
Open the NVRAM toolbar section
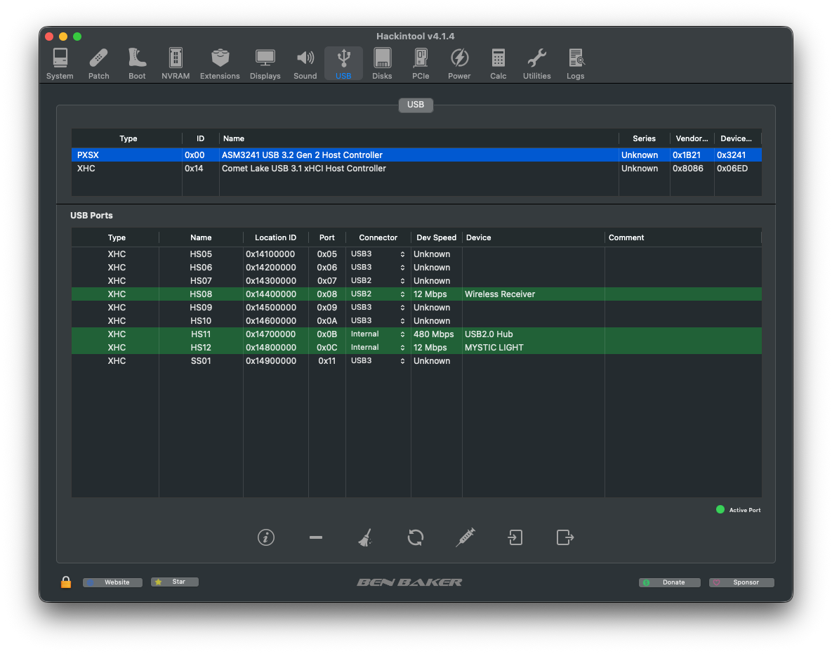point(176,64)
